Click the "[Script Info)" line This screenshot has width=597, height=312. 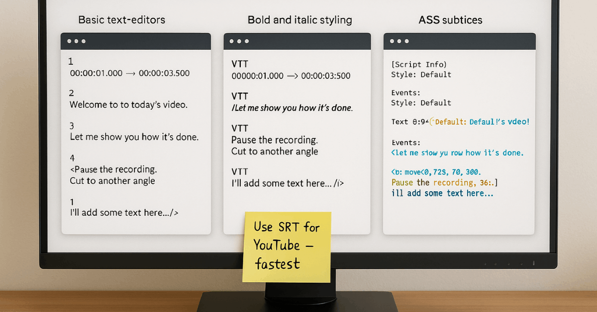click(419, 65)
